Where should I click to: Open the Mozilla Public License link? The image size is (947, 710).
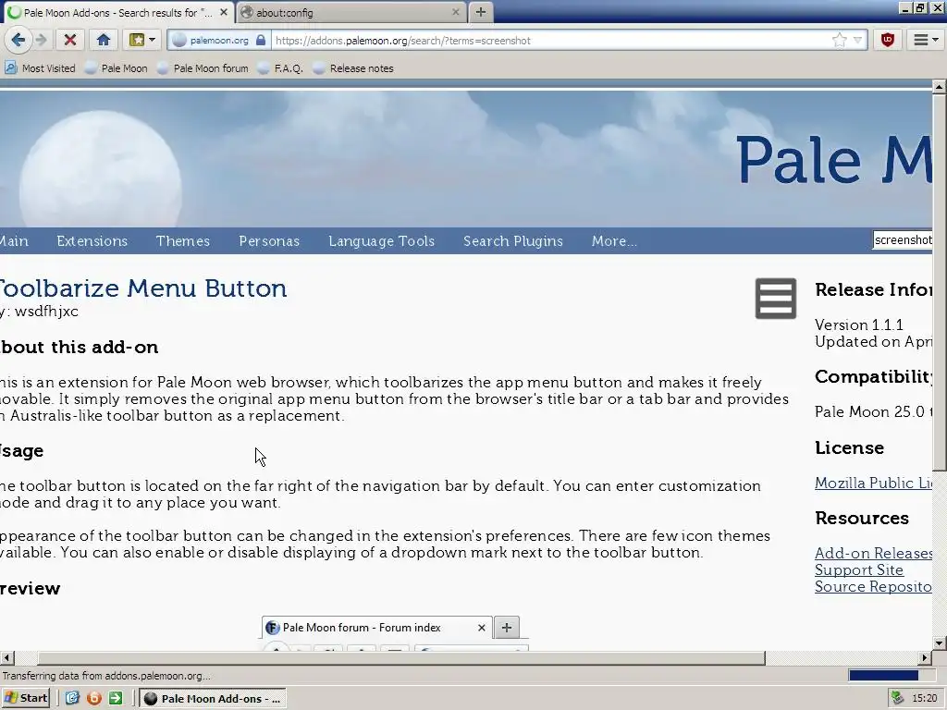coord(873,483)
